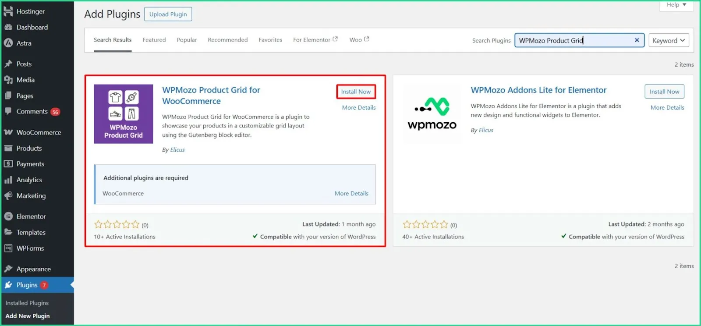Select the Search Results tab
This screenshot has width=701, height=326.
coord(113,40)
